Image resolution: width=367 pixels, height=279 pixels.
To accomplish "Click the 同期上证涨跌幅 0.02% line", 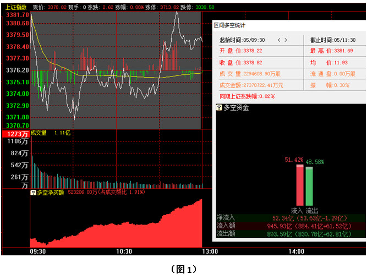I will click(x=247, y=96).
